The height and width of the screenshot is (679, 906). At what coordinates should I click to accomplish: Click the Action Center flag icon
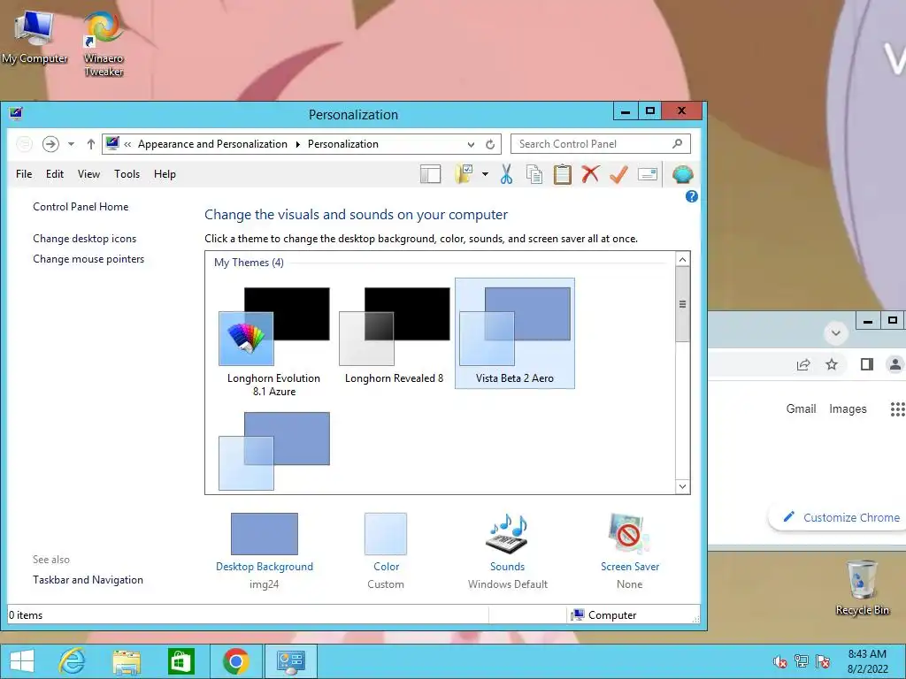click(824, 661)
